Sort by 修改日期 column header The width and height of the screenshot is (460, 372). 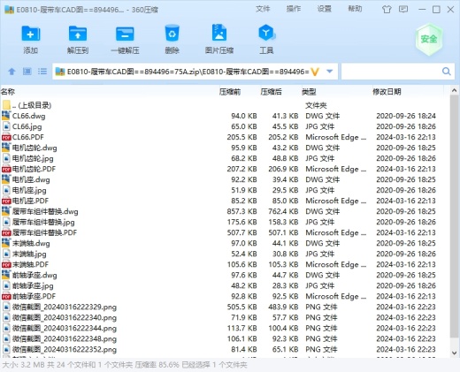pyautogui.click(x=387, y=92)
